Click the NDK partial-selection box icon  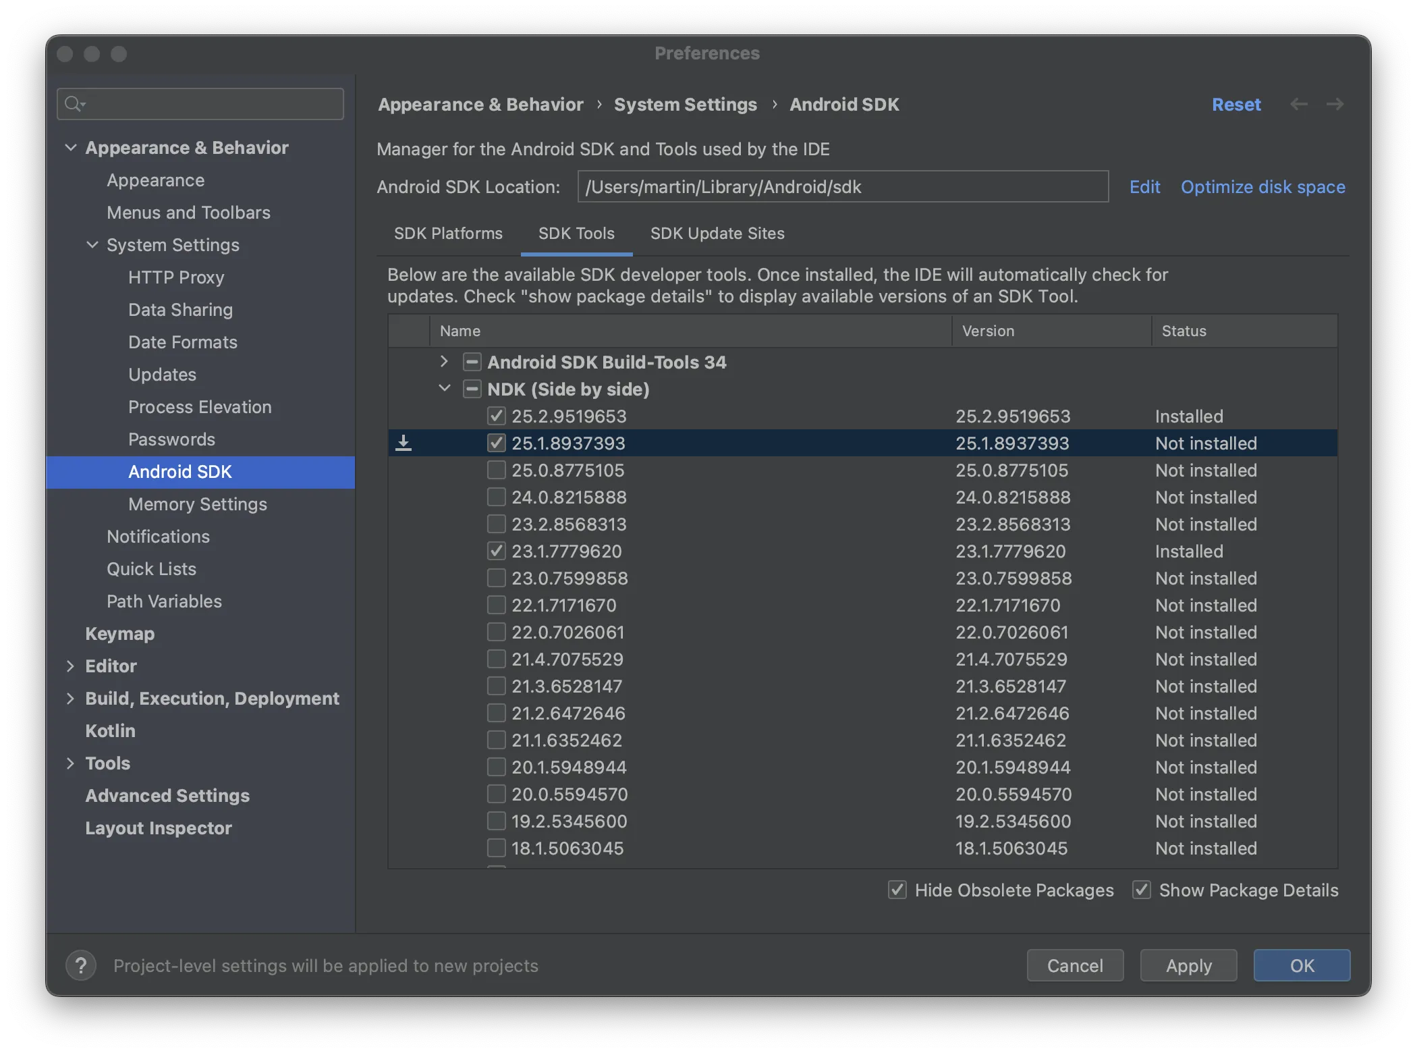[472, 389]
